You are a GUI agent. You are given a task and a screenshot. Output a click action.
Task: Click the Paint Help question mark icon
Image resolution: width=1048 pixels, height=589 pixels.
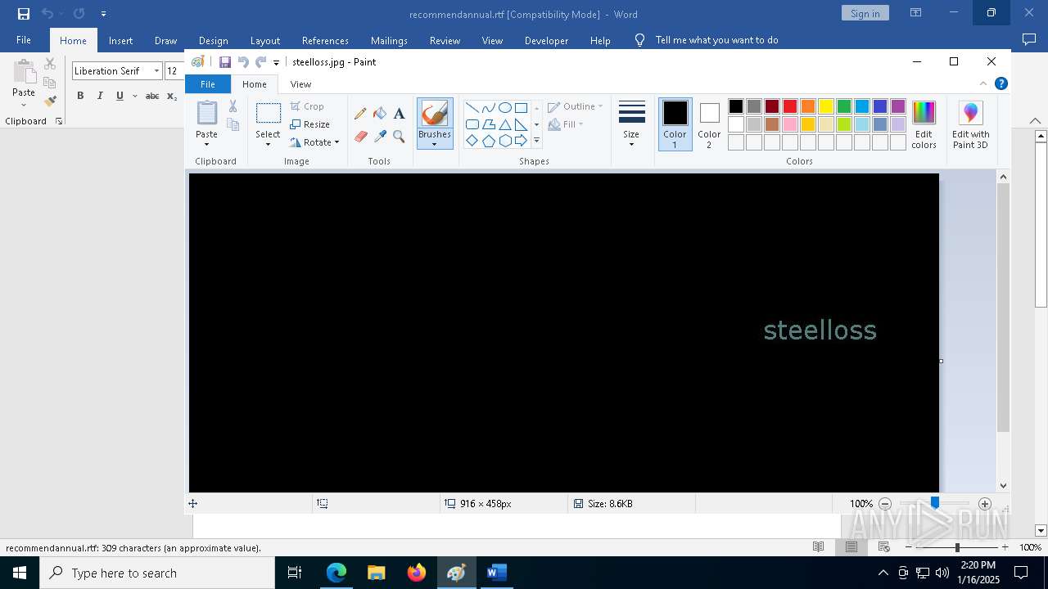pos(1001,83)
